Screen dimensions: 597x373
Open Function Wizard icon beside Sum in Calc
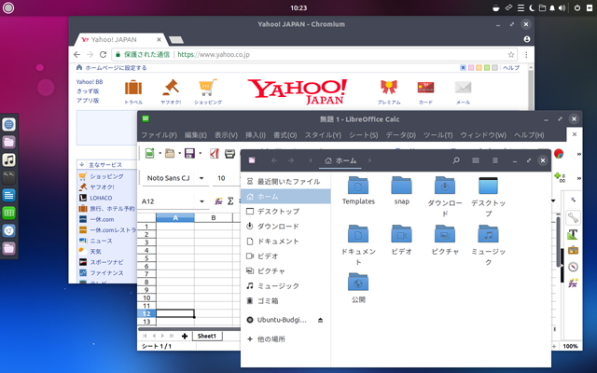[x=218, y=201]
